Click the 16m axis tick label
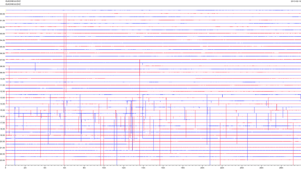Viewport: 301px width, 169px height. (163, 168)
